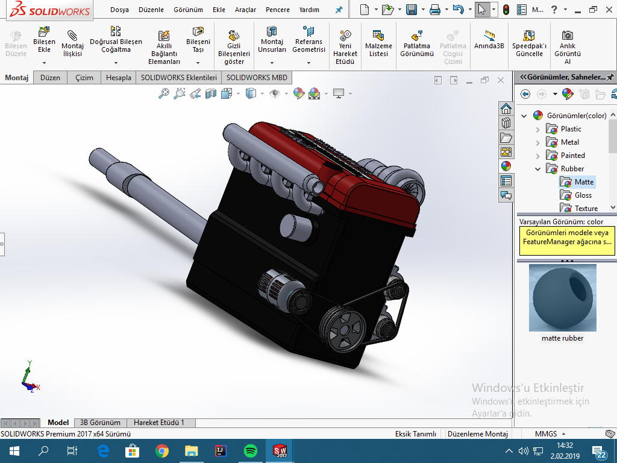Viewport: 617px width, 463px height.
Task: Click the matte rubber appearance sphere
Action: pyautogui.click(x=562, y=298)
